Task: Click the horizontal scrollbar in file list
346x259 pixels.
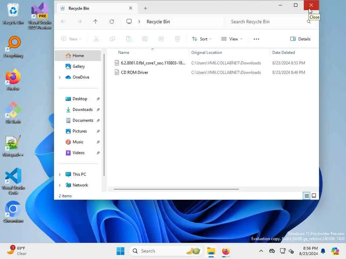Action: pyautogui.click(x=176, y=189)
